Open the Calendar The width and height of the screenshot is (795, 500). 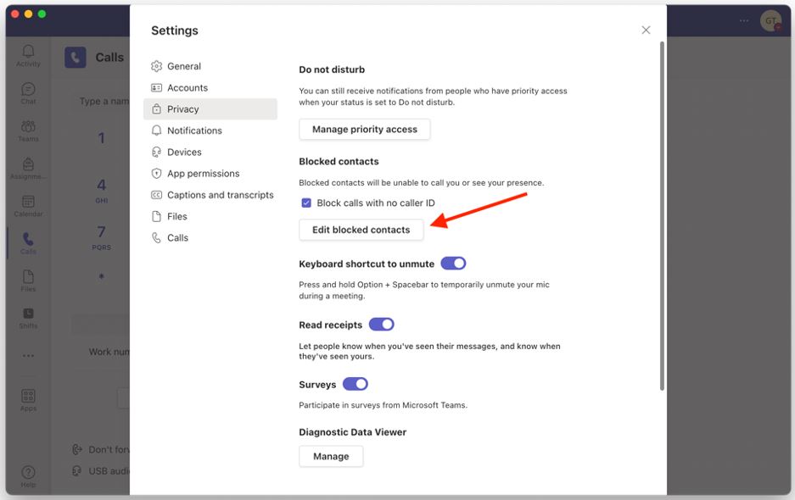[28, 202]
